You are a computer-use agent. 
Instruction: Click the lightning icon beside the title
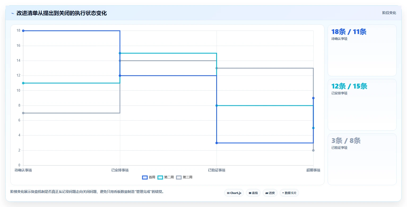12,13
